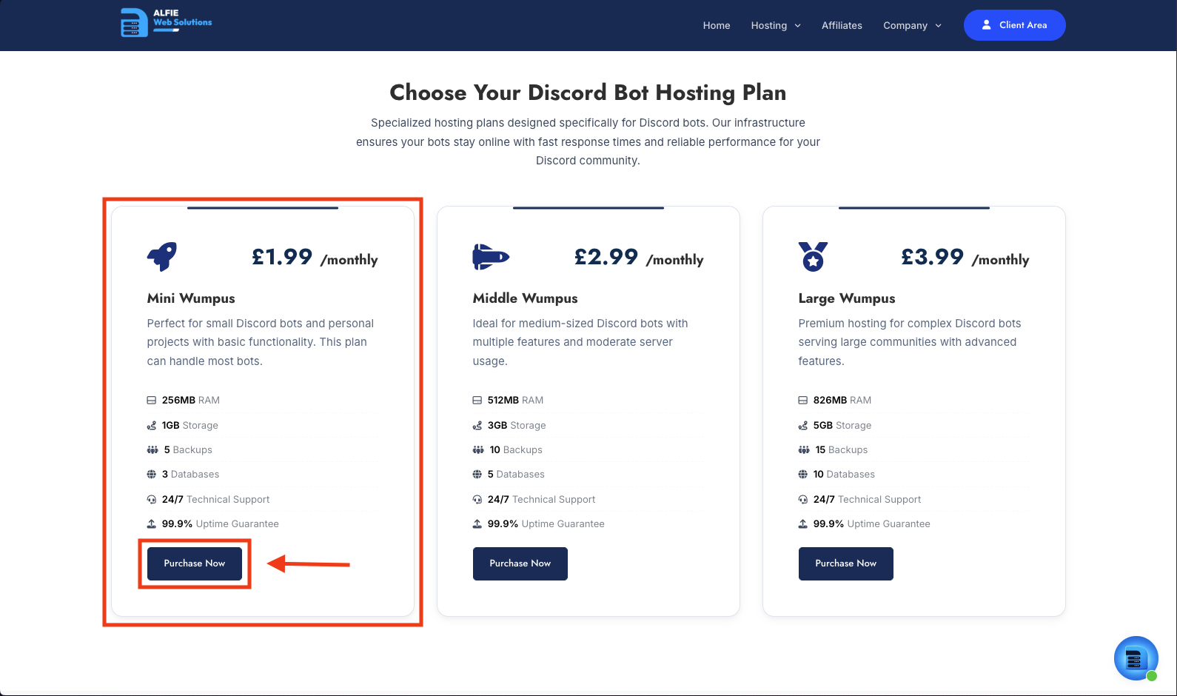Expand the Company dropdown menu
Screen dimensions: 1177x696
click(x=912, y=25)
